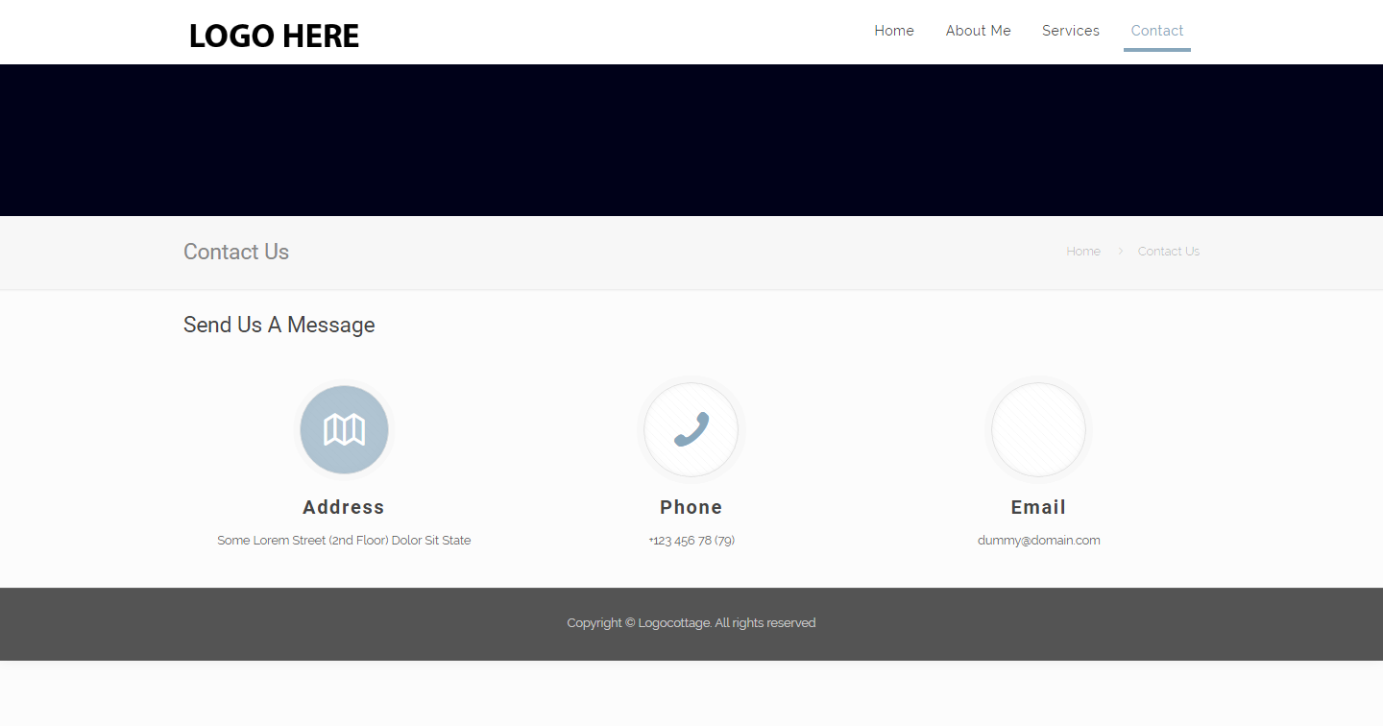Click the Home breadcrumb link

coord(1083,252)
